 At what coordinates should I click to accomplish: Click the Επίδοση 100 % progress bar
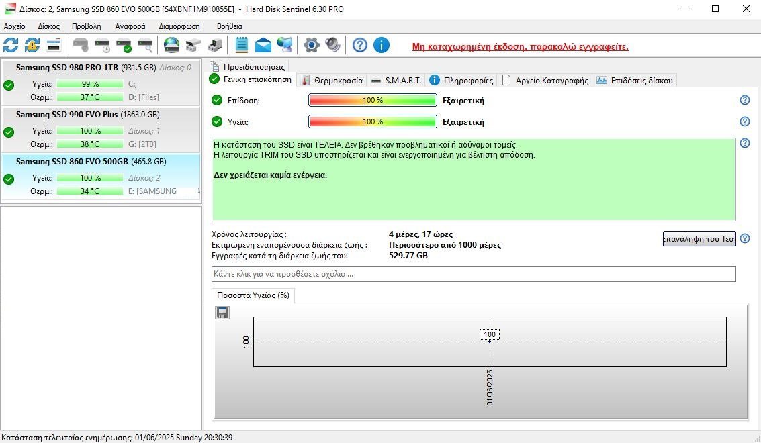pyautogui.click(x=373, y=101)
